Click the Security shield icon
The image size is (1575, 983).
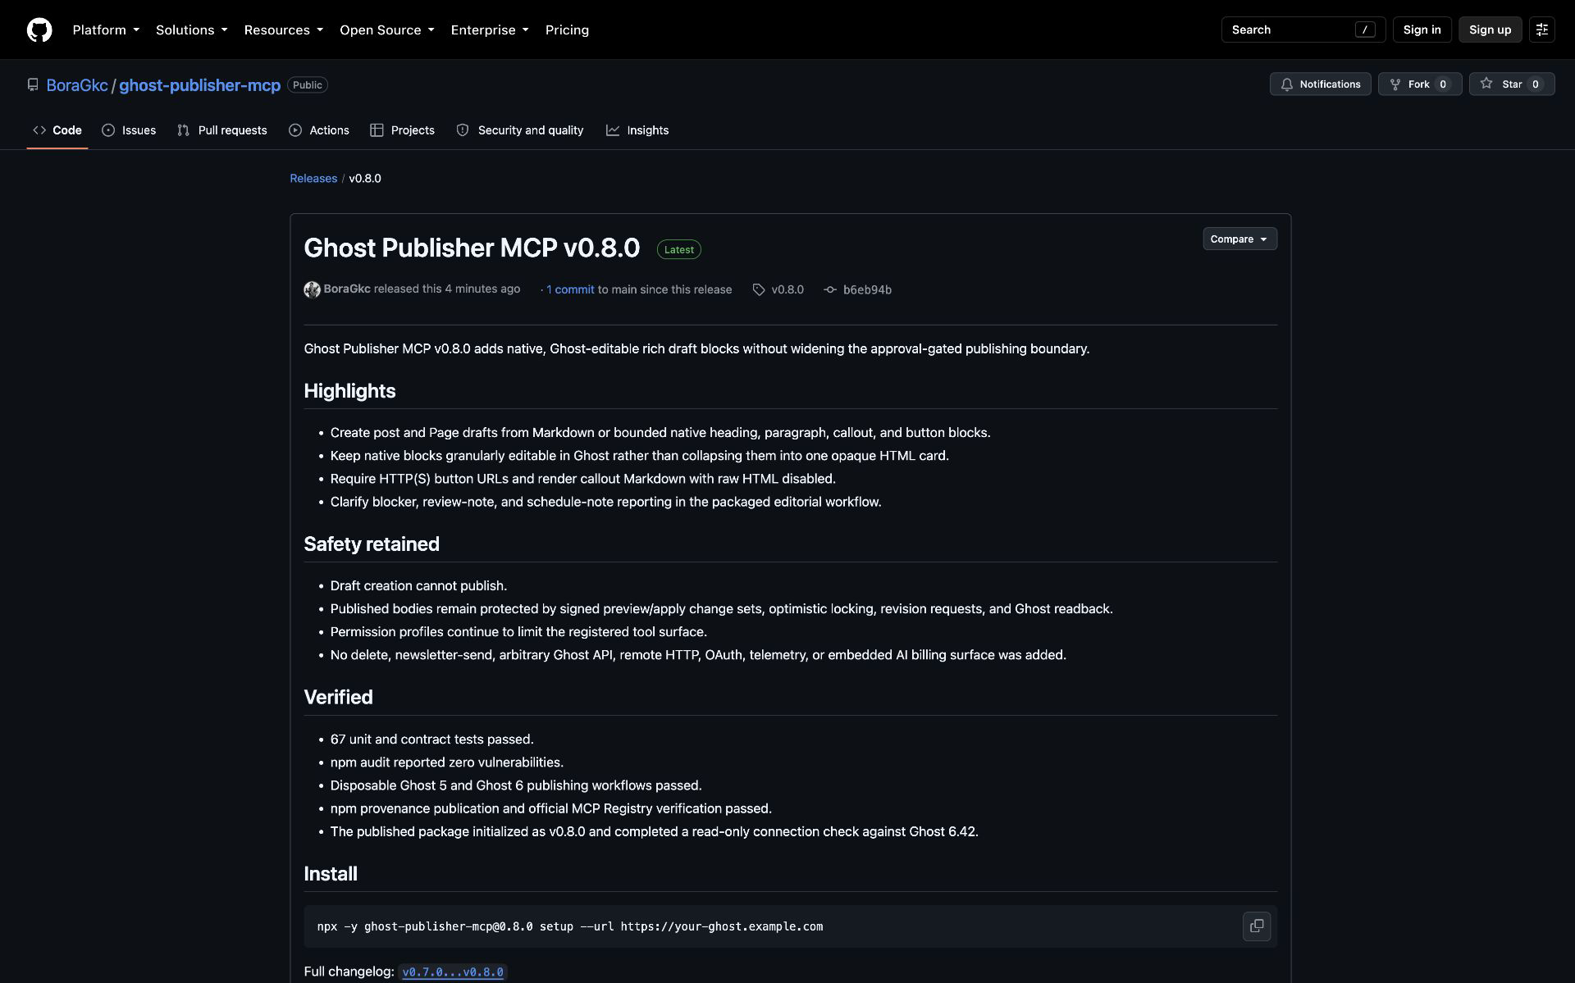[x=463, y=130]
